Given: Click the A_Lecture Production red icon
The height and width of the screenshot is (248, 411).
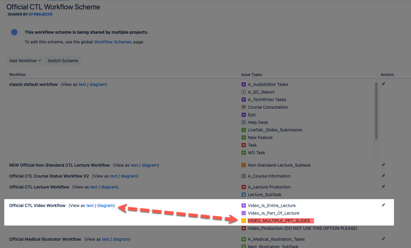Looking at the screenshot, I should pos(243,187).
